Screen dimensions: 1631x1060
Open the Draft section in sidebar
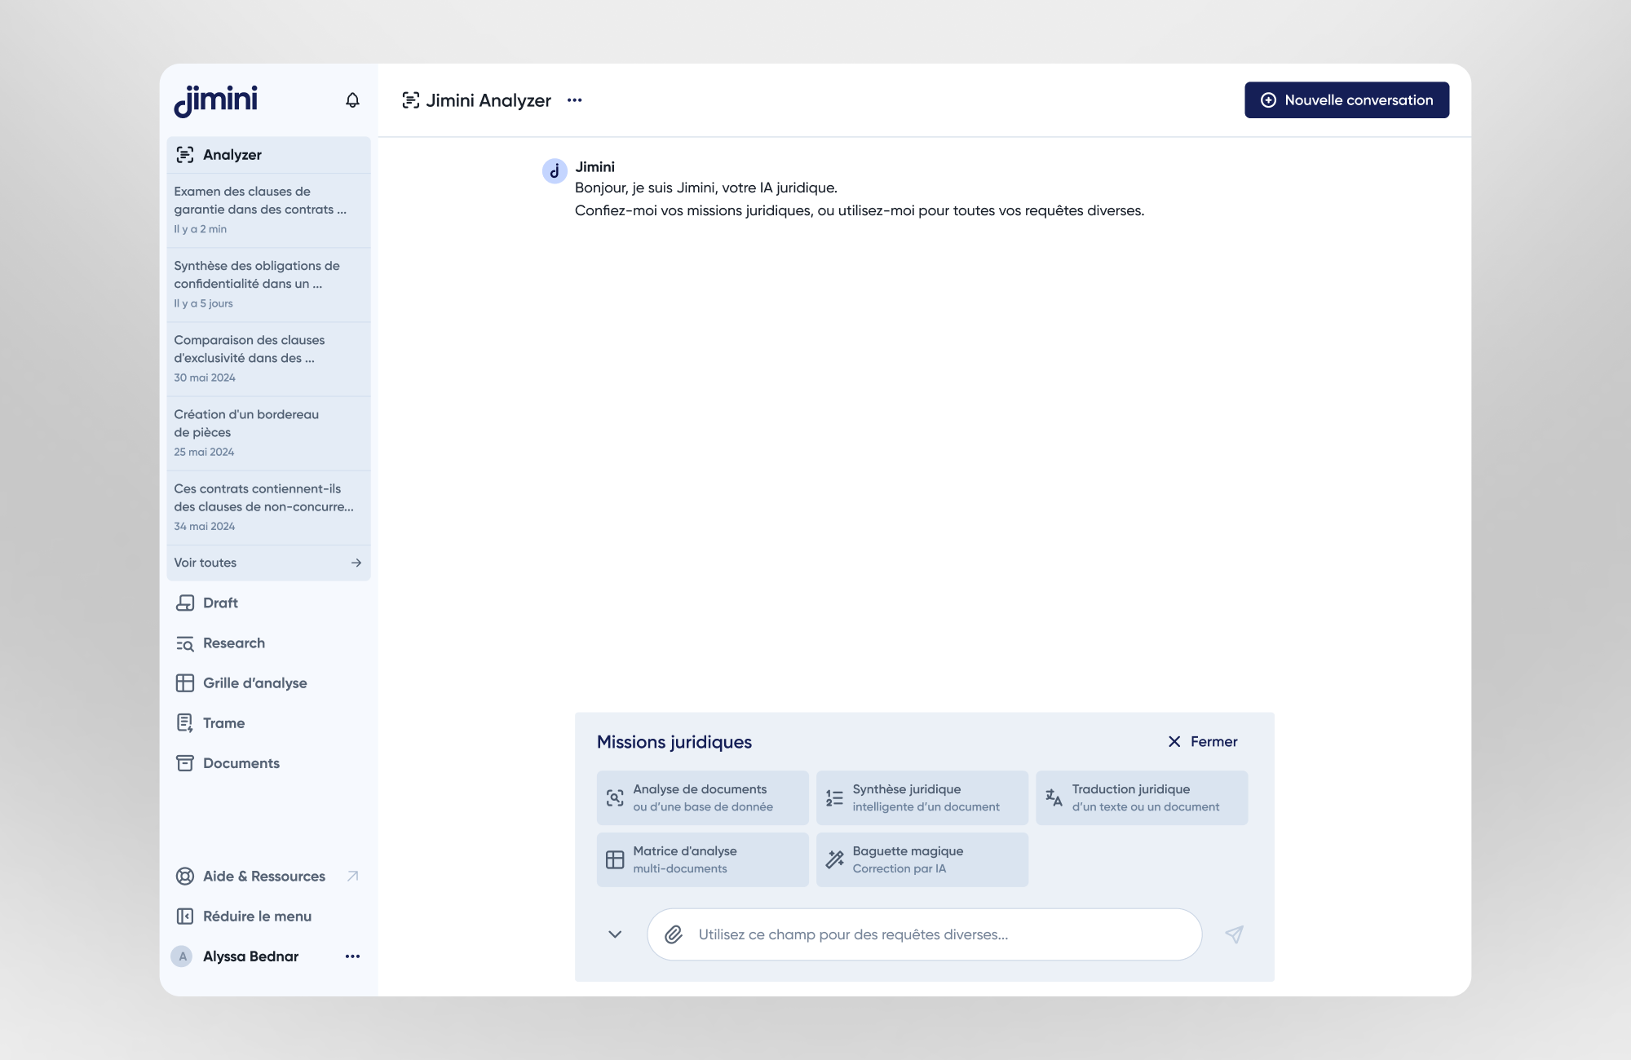[220, 603]
